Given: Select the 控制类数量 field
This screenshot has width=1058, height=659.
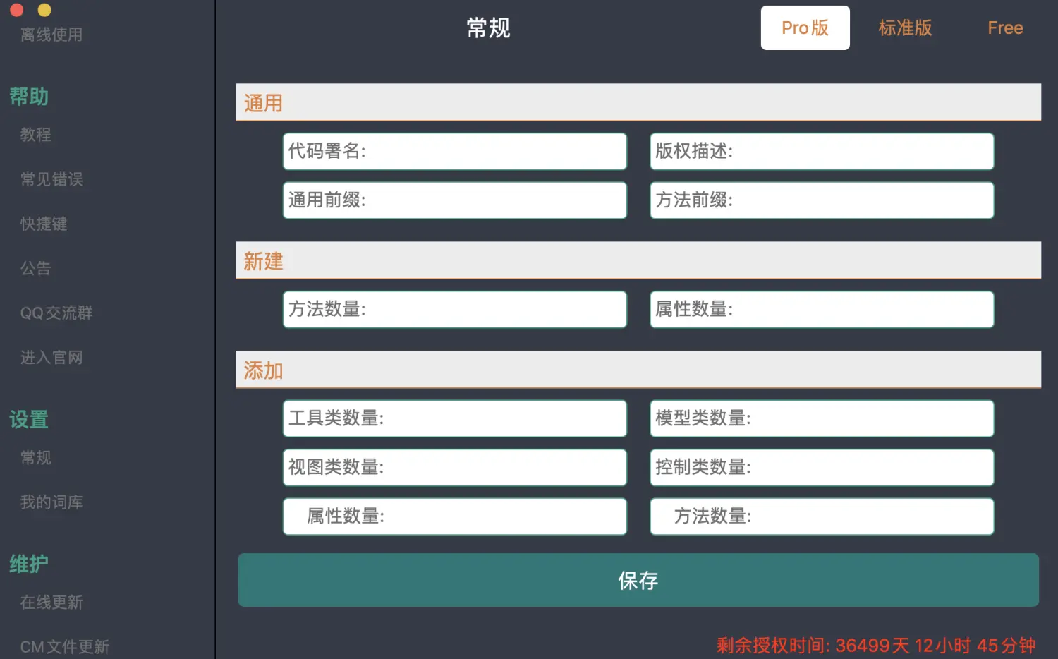Looking at the screenshot, I should pos(868,467).
